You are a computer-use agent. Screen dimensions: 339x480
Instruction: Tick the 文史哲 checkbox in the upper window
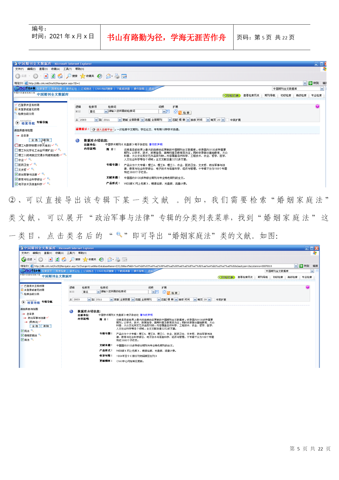[16, 170]
